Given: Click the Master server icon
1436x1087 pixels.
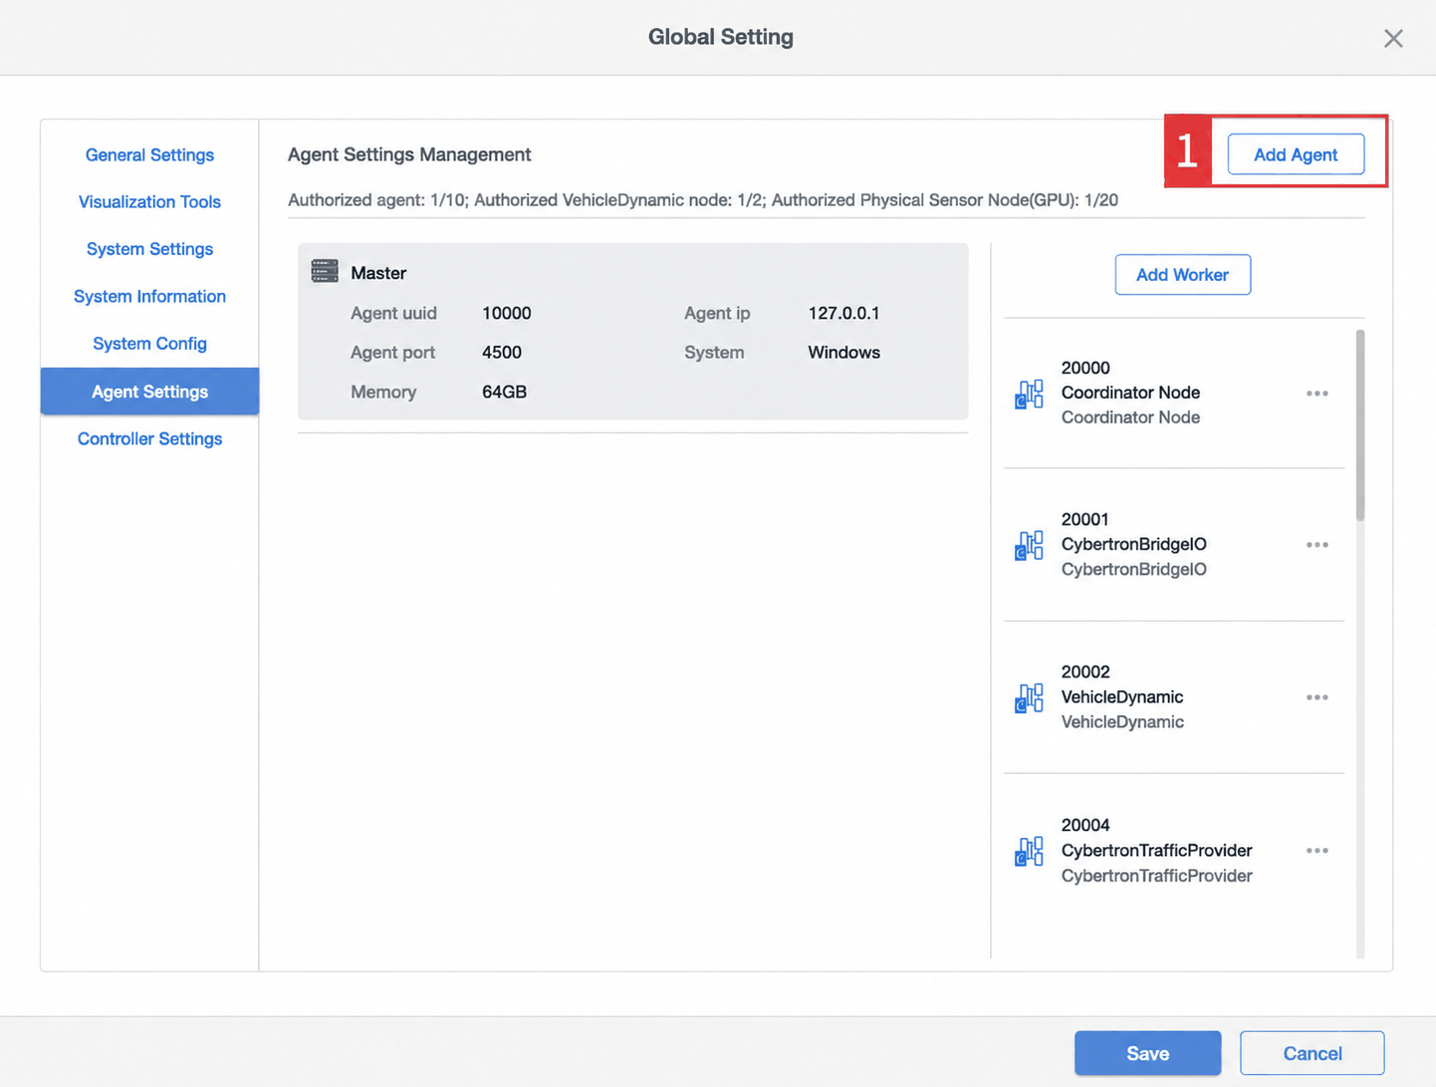Looking at the screenshot, I should (x=325, y=271).
